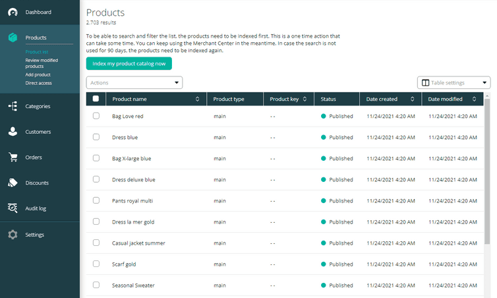Sort the Date created column
497x298 pixels.
412,100
